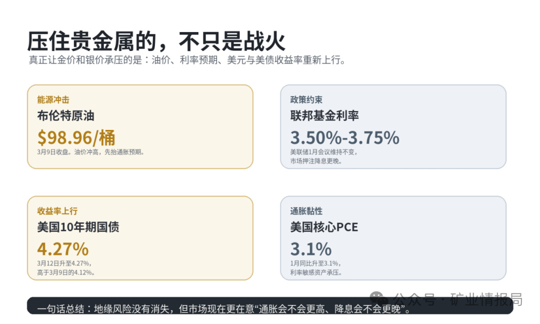The height and width of the screenshot is (324, 540).
Task: Open the 公众号·矿业情报局 watermark text
Action: pos(458,299)
